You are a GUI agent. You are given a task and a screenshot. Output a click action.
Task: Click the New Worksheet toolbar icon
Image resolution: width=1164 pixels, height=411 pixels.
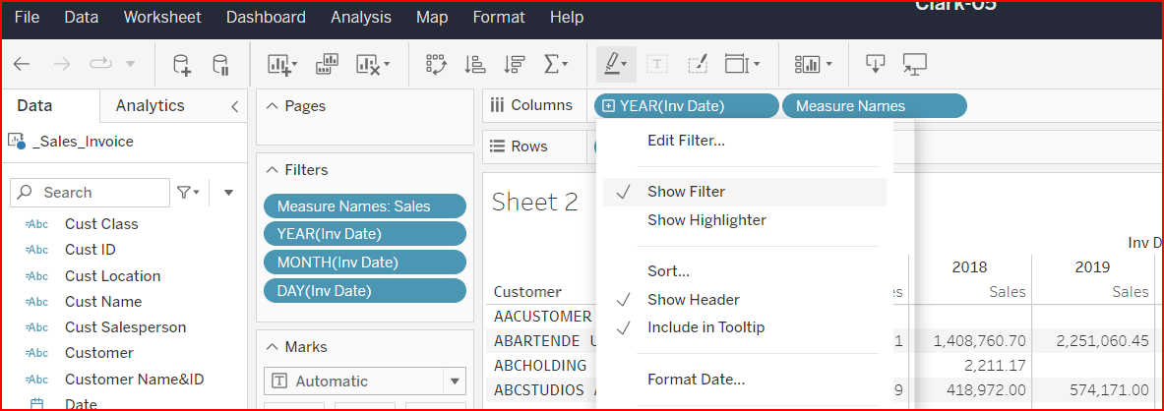(x=281, y=65)
